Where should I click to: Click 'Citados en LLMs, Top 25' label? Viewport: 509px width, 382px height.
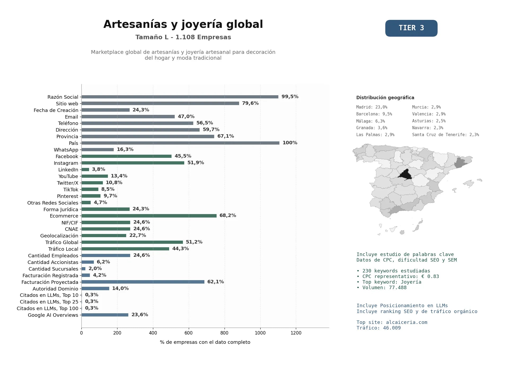pos(49,302)
